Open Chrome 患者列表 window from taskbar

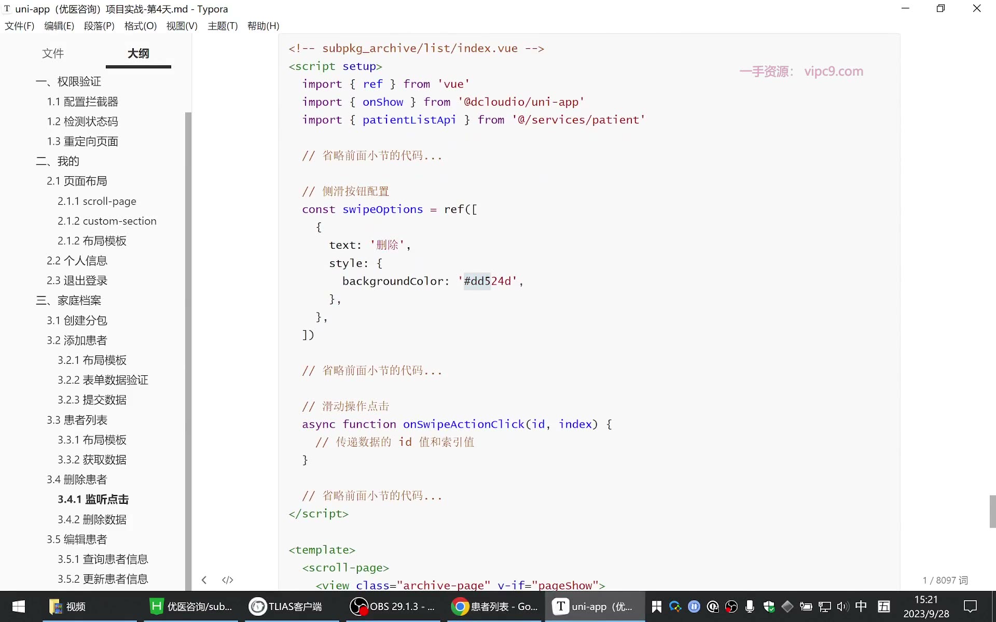point(493,606)
